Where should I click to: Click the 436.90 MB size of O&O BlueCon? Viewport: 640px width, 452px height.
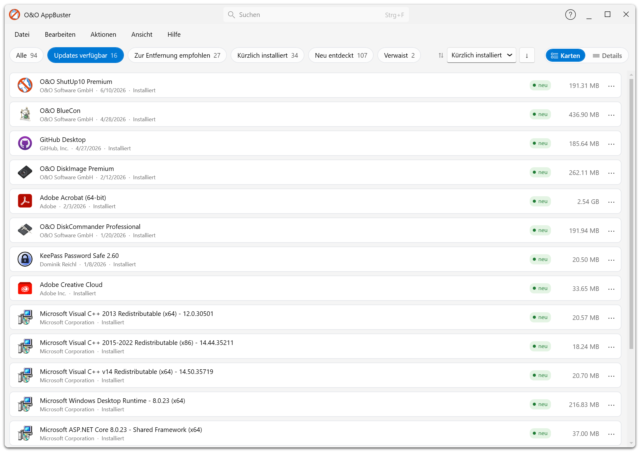584,115
